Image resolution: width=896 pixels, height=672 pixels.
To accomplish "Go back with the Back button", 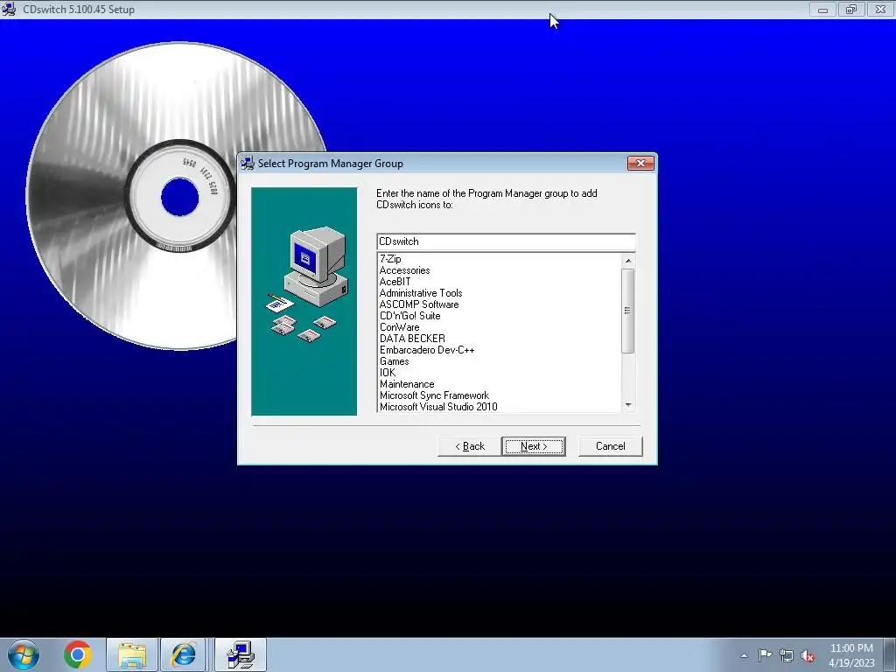I will coord(470,446).
